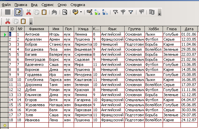Screen dimensions: 199x129
Task: Select the Имя column header
Action: point(56,29)
